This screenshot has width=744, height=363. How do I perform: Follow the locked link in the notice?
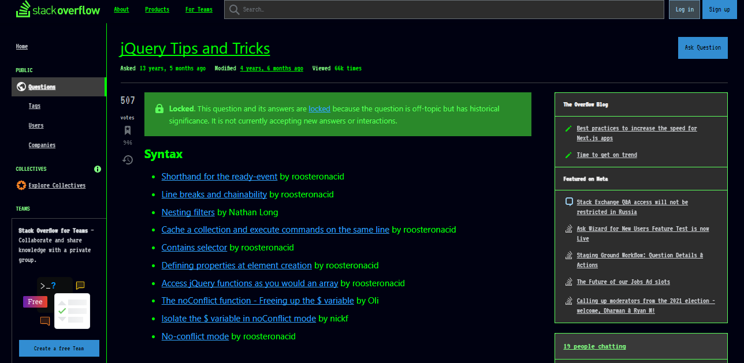(x=319, y=108)
